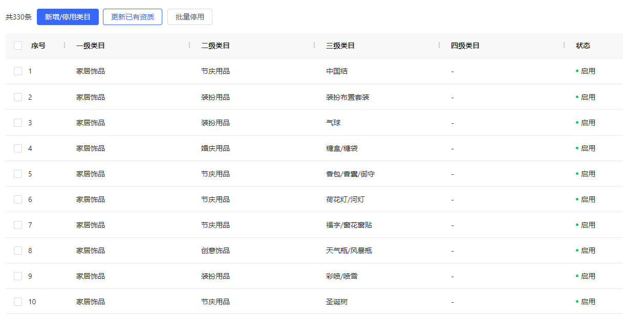The image size is (623, 316).
Task: Click 创意饰品 in row 8
Action: coord(216,251)
